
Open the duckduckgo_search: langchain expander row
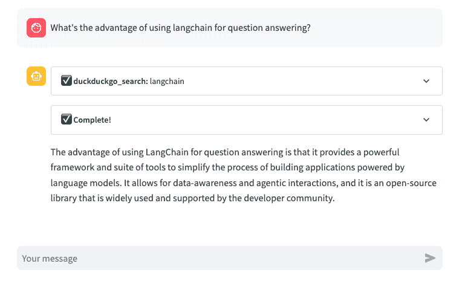click(x=242, y=81)
